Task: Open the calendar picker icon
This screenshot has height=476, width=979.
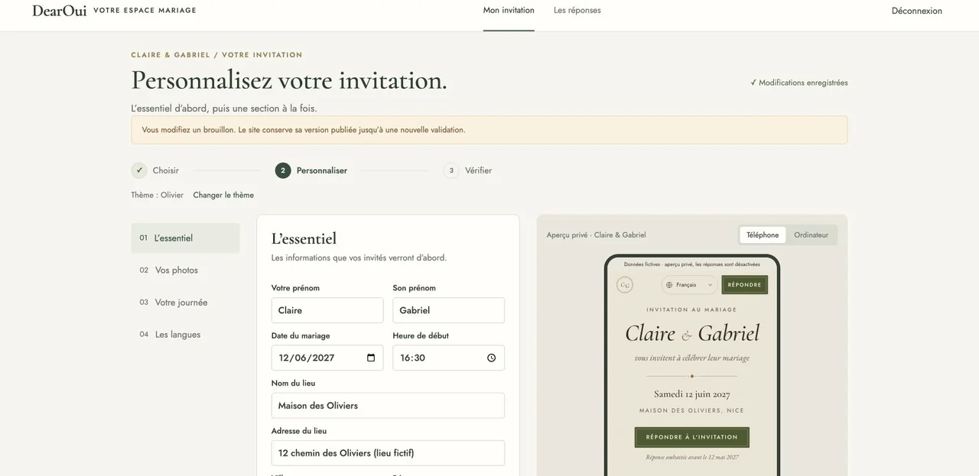Action: 371,358
